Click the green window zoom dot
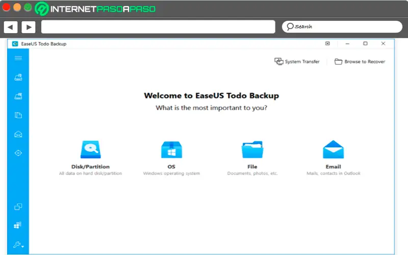Viewport: 408px width, 255px height. (28, 7)
